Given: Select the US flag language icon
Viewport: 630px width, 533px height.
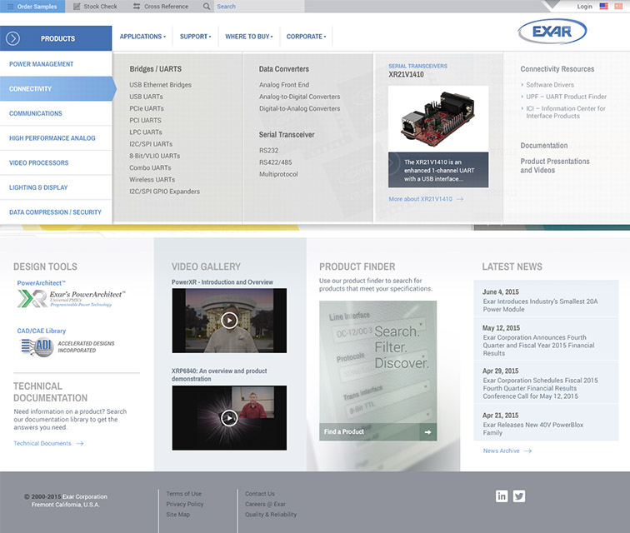Looking at the screenshot, I should [604, 7].
